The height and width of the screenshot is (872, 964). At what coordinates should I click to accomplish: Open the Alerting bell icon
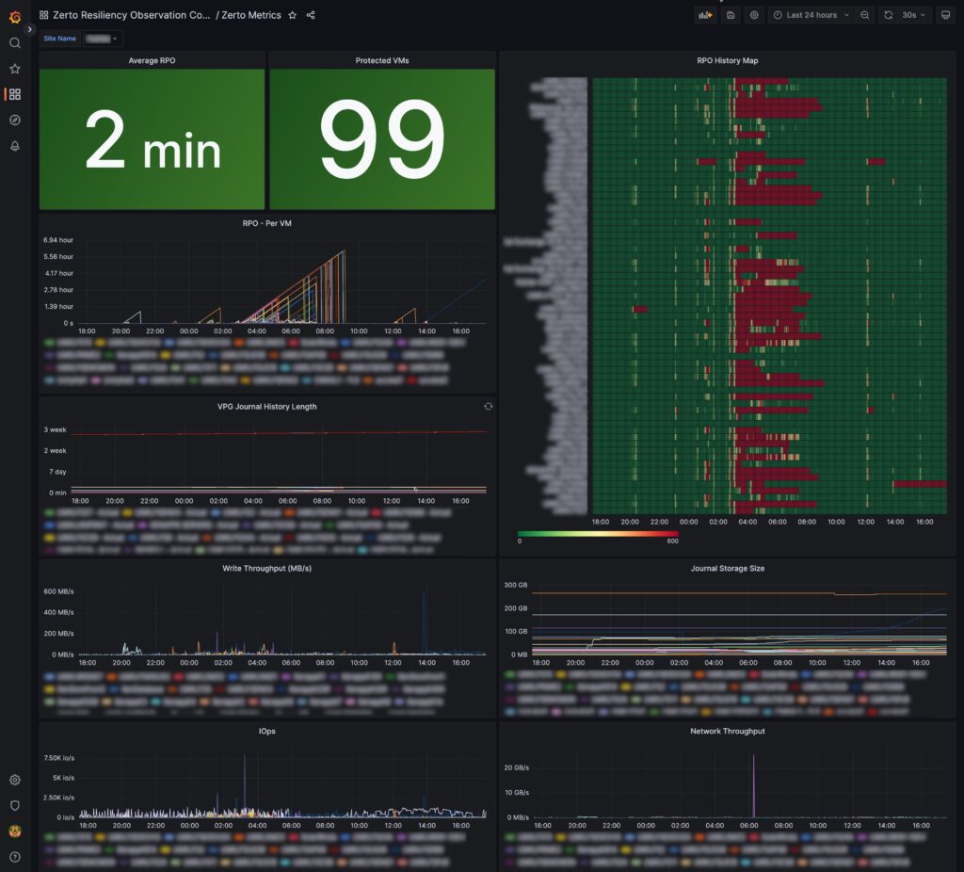15,146
